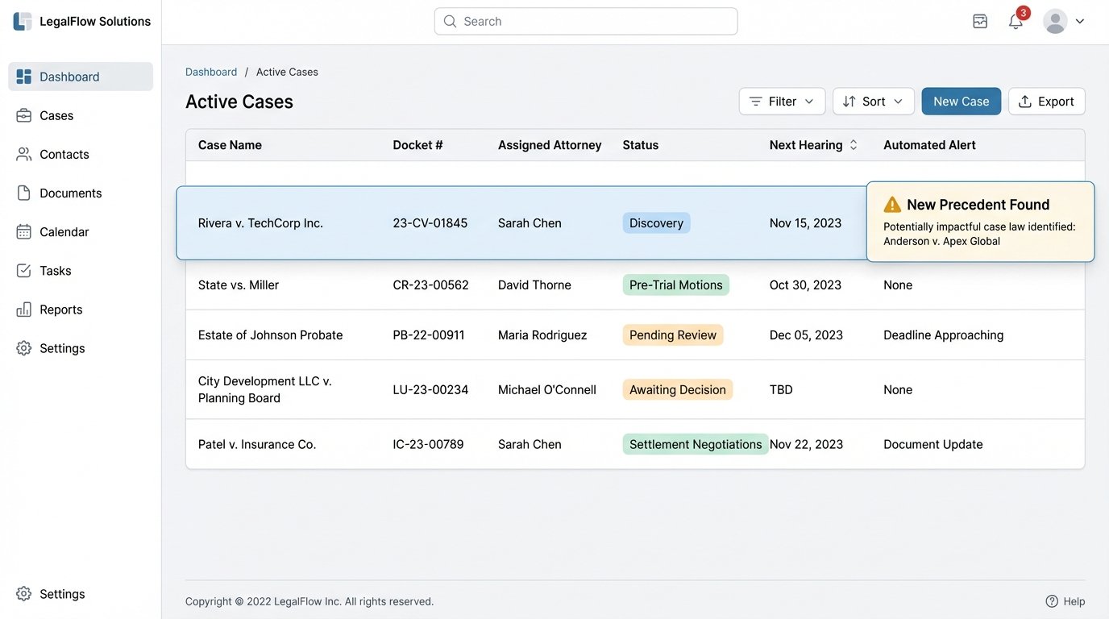Click the Search field
This screenshot has height=619, width=1109.
pyautogui.click(x=586, y=20)
